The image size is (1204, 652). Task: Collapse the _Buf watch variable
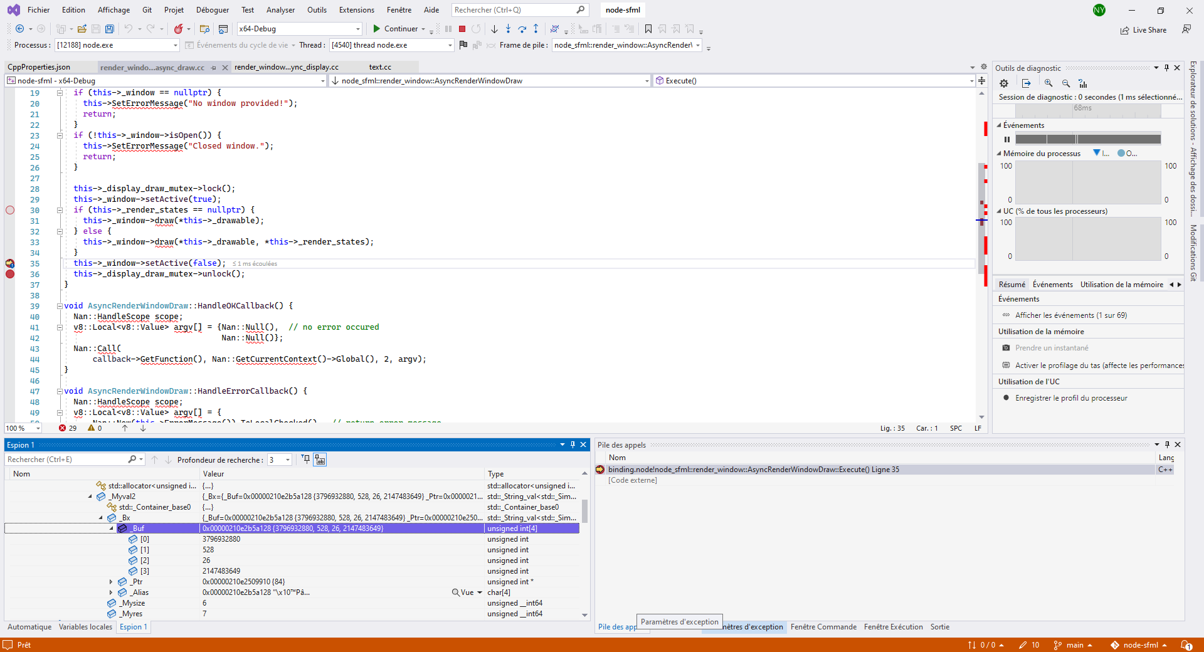click(x=110, y=528)
